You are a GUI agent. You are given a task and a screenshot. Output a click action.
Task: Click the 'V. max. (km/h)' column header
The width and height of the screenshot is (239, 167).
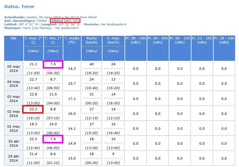(113, 40)
